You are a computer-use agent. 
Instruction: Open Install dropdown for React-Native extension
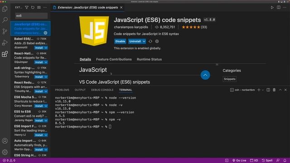(x=46, y=62)
